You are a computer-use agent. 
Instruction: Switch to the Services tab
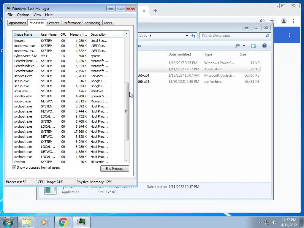coord(53,23)
